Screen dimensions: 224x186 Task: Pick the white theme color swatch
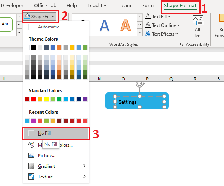click(27, 47)
